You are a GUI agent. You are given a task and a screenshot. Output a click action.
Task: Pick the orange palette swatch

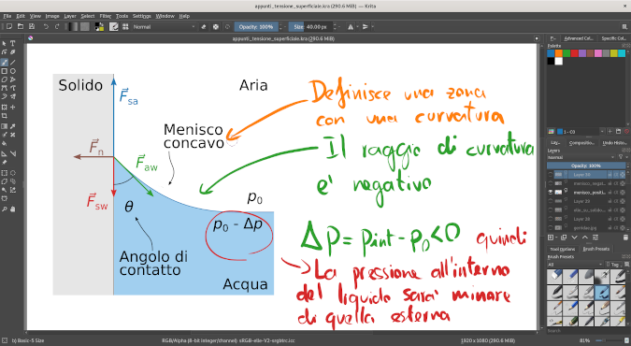click(559, 53)
